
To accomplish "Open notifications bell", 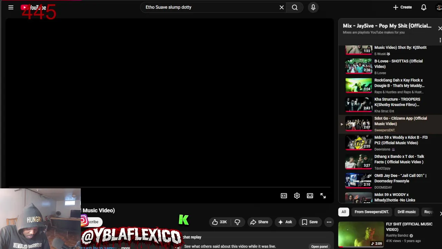I will pos(424,7).
